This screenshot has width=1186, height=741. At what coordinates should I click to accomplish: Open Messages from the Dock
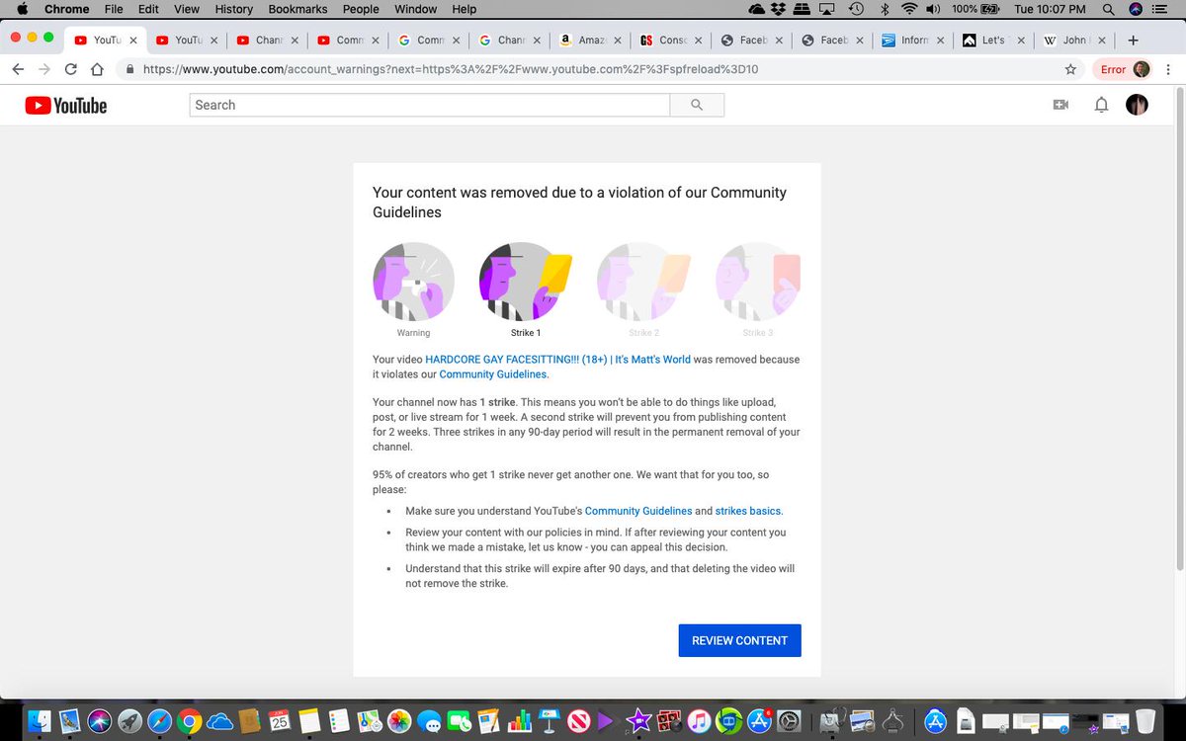pyautogui.click(x=429, y=720)
